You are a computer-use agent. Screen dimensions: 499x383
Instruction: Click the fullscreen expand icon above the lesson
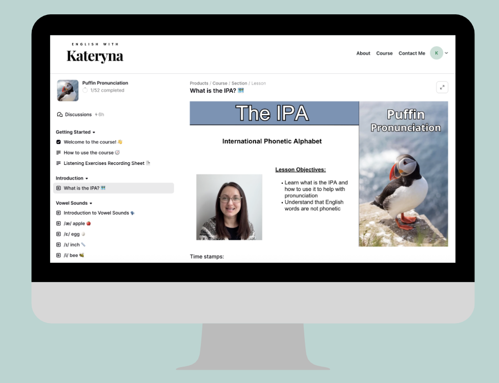pyautogui.click(x=442, y=88)
